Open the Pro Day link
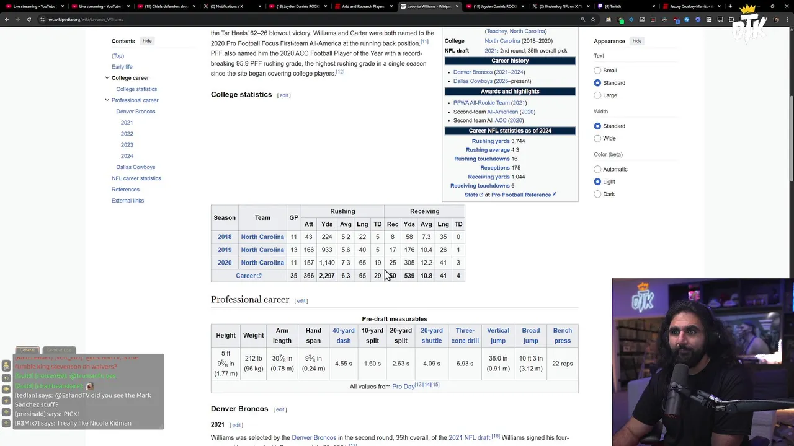Image resolution: width=794 pixels, height=446 pixels. click(x=403, y=387)
